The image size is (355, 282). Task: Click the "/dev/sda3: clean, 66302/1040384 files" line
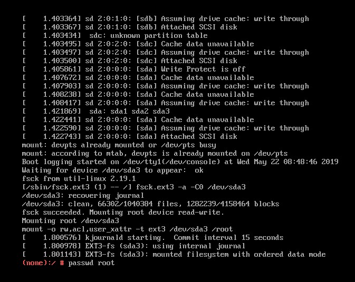point(150,204)
